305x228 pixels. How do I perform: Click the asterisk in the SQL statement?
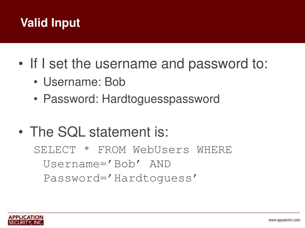[x=87, y=149]
